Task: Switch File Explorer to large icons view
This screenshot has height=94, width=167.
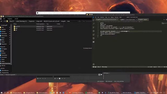Action: [101, 75]
